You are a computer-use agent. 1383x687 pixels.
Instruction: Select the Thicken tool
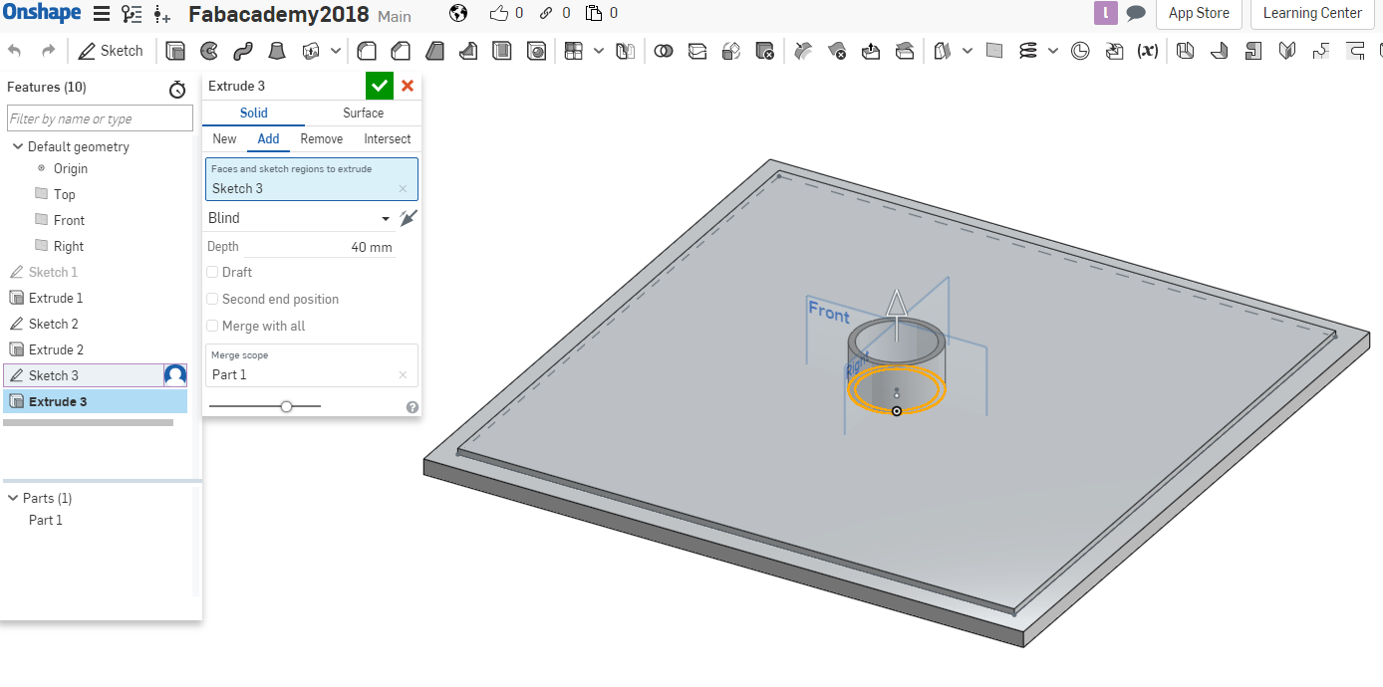coord(312,51)
